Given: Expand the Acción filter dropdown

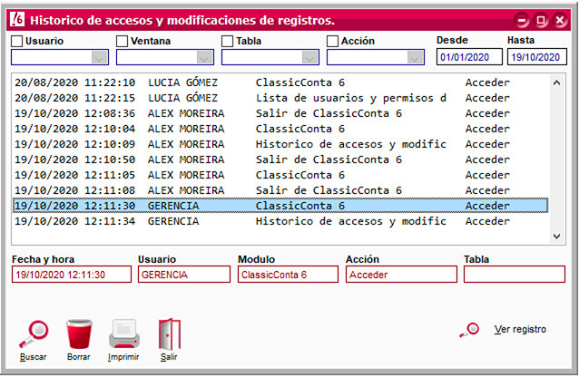Looking at the screenshot, I should pyautogui.click(x=415, y=57).
